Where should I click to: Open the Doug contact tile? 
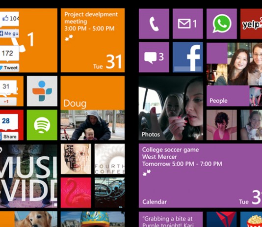pos(93,108)
